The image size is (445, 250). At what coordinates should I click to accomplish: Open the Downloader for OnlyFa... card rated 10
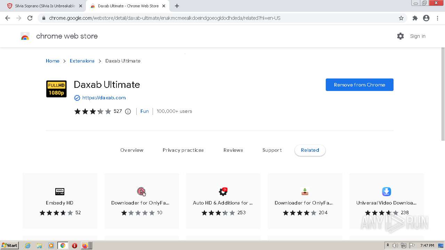pyautogui.click(x=141, y=201)
